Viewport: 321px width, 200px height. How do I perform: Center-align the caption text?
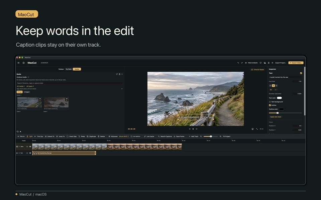273,86
